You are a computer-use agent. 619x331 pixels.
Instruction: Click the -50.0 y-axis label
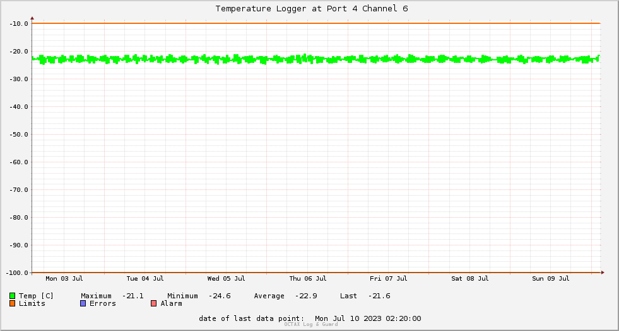[19, 134]
